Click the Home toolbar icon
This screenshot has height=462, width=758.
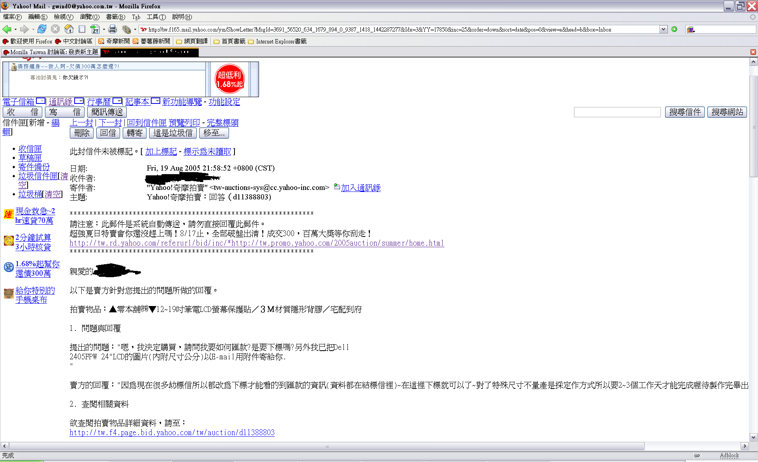coord(69,29)
